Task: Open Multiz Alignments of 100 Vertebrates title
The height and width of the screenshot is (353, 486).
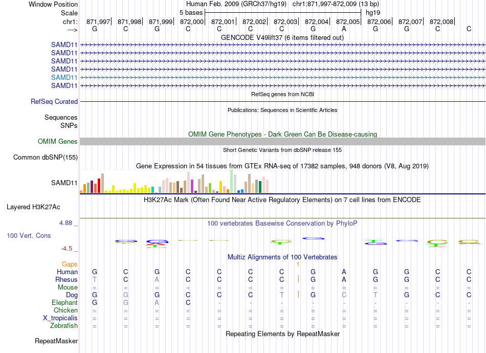Action: (282, 257)
